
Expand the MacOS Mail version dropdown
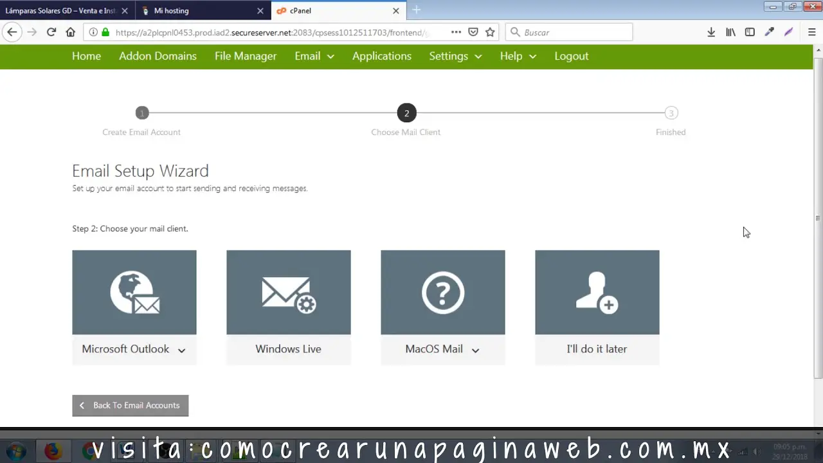tap(475, 350)
